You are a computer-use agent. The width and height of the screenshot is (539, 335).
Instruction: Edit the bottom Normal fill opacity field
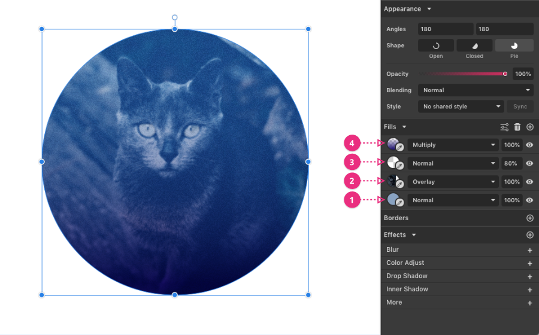[512, 200]
